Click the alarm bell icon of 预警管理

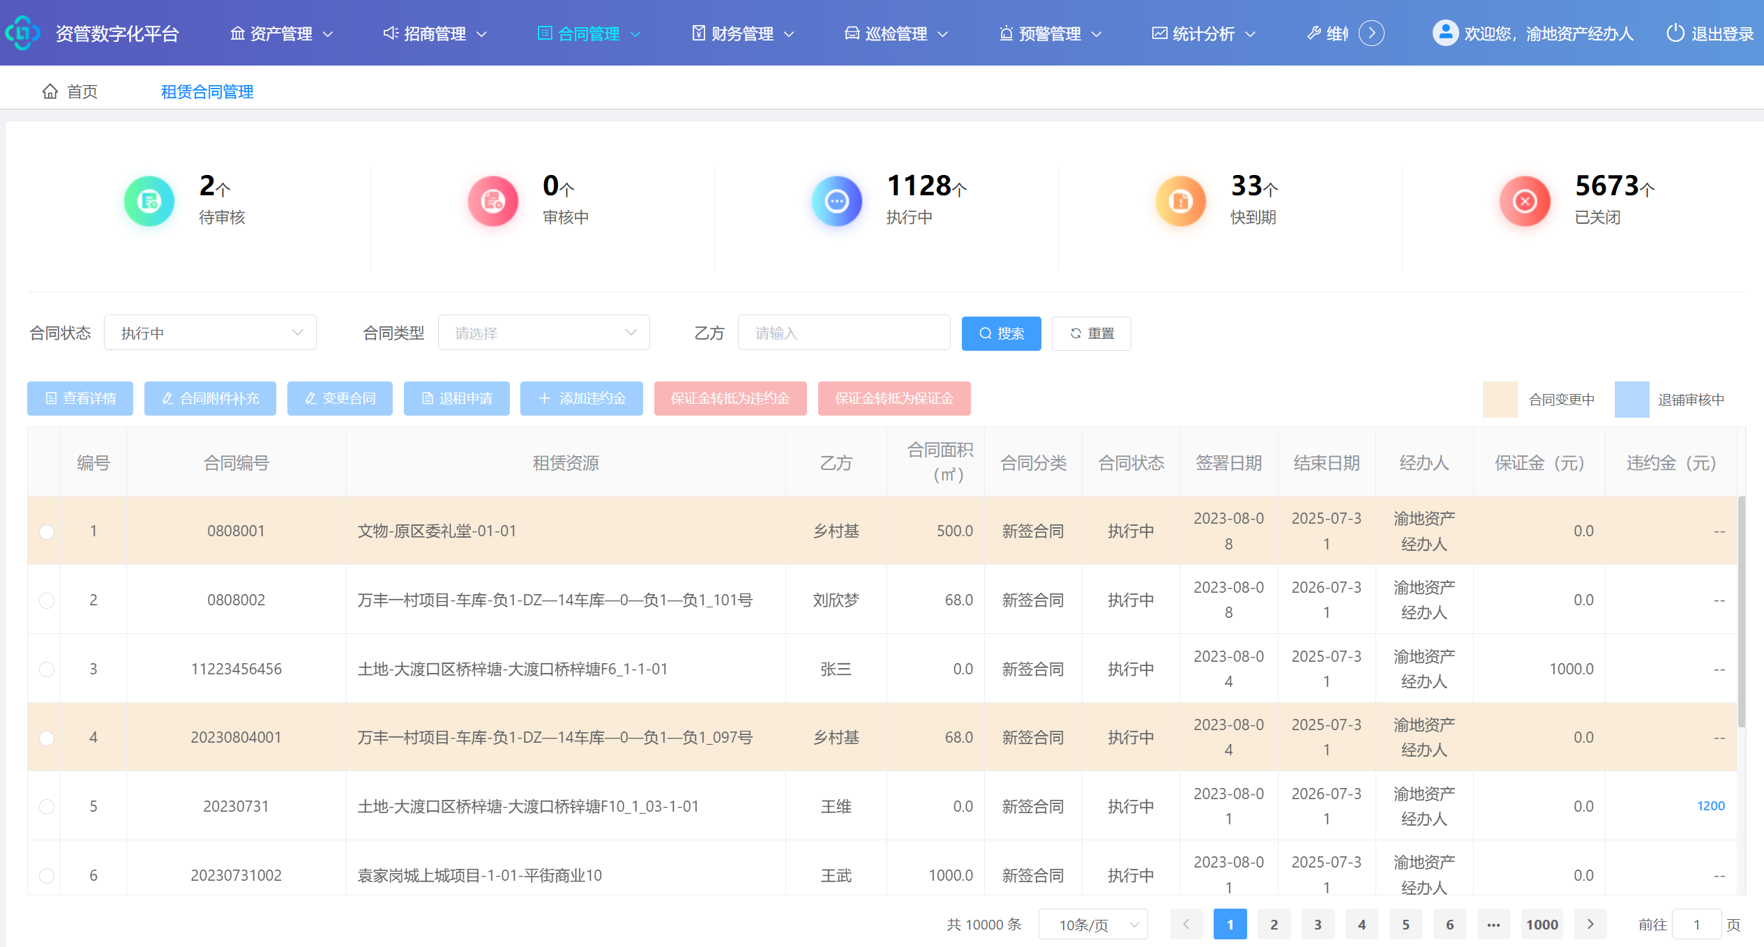point(1006,33)
